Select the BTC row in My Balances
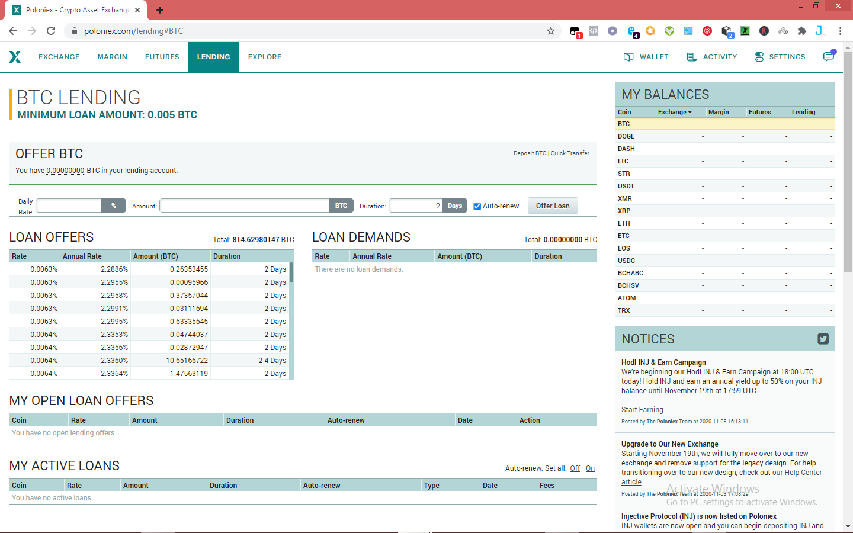853x533 pixels. [724, 124]
